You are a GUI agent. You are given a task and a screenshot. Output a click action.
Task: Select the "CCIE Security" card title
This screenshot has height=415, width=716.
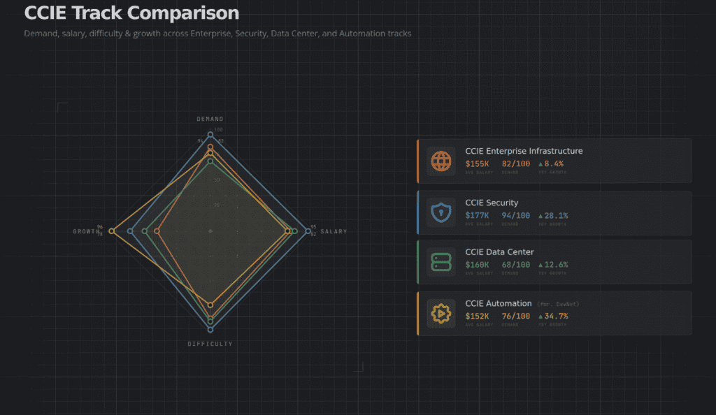(x=492, y=203)
